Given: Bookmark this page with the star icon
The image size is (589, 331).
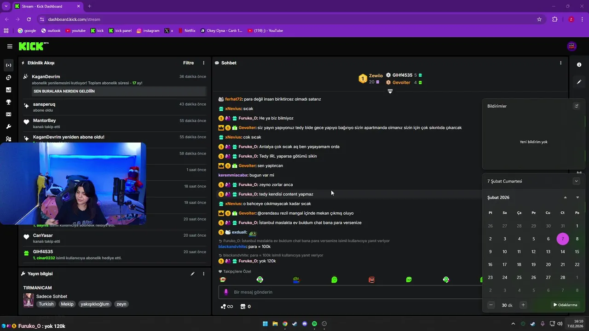Looking at the screenshot, I should (539, 19).
